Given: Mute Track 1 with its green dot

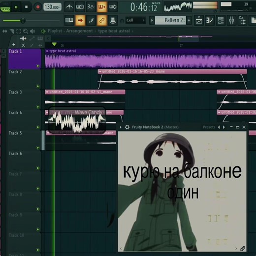Looking at the screenshot, I should click(38, 66).
